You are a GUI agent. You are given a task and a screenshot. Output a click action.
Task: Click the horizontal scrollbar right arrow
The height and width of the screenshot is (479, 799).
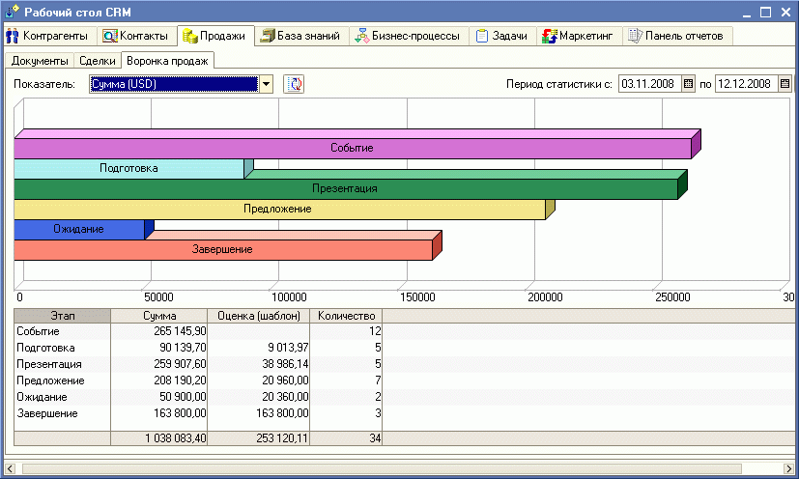[784, 468]
